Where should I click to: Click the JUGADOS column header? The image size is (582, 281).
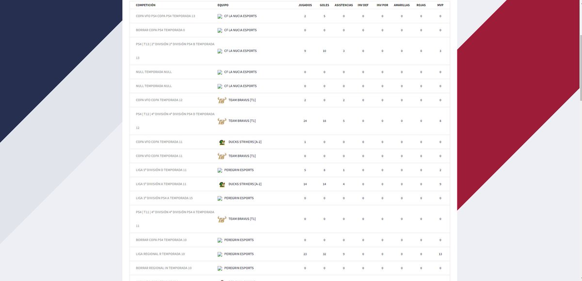pyautogui.click(x=305, y=5)
